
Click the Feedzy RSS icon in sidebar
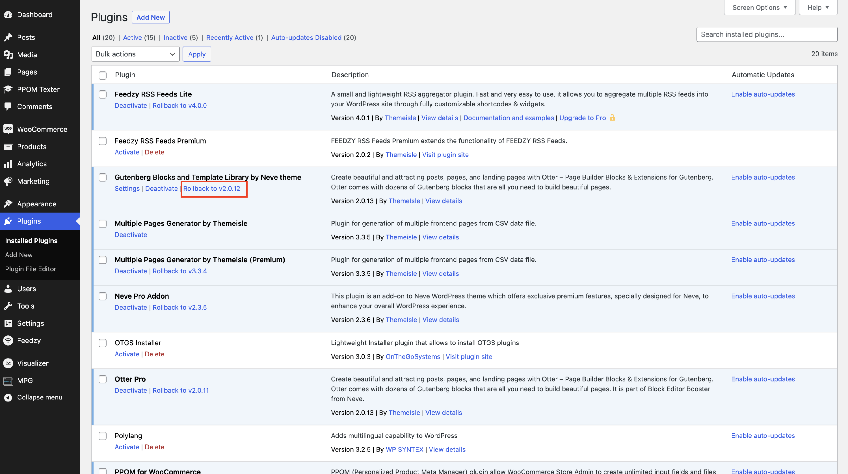pos(8,340)
